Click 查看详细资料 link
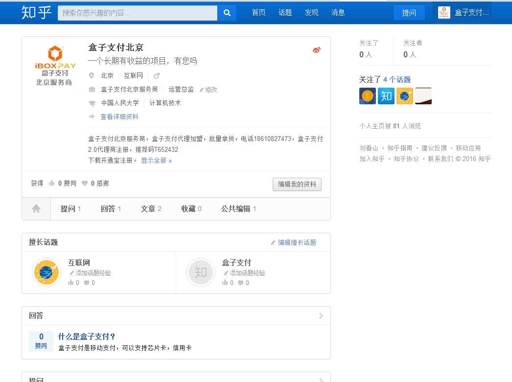 click(119, 117)
